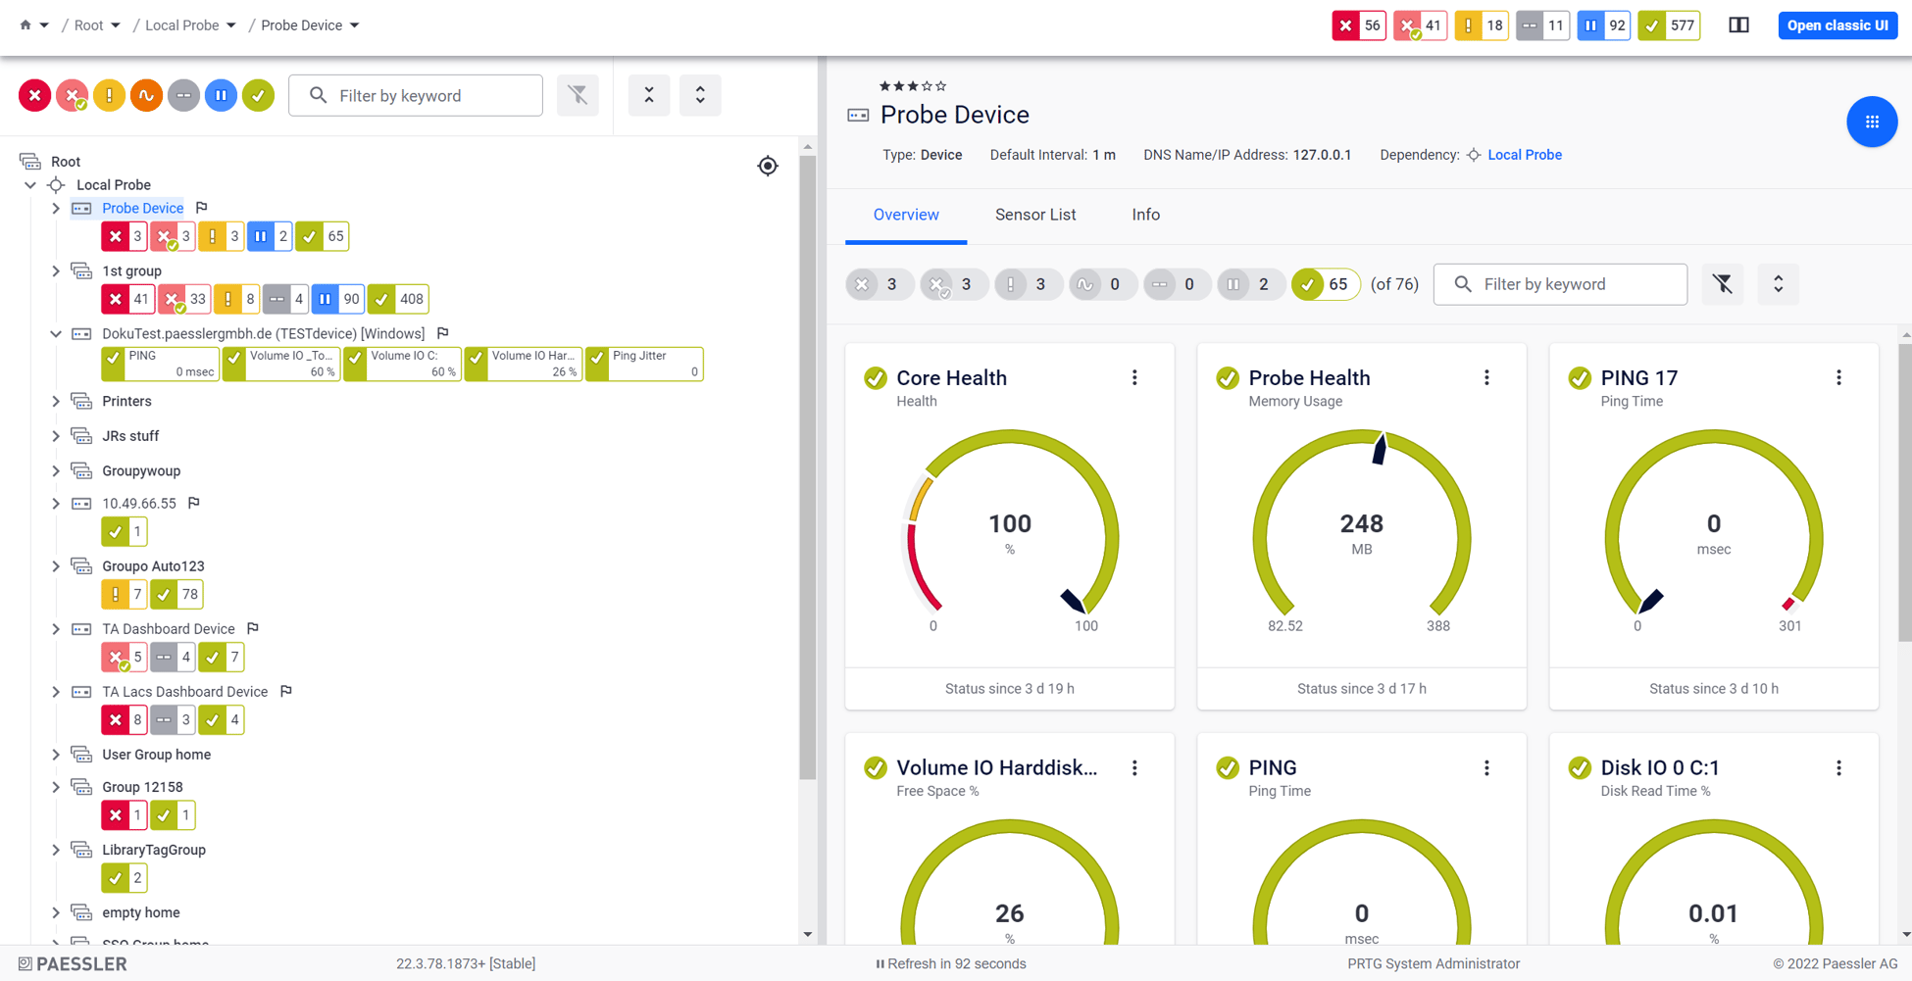Open the Probe Device breadcrumb dropdown
Screen dimensions: 1912x981
coord(355,25)
